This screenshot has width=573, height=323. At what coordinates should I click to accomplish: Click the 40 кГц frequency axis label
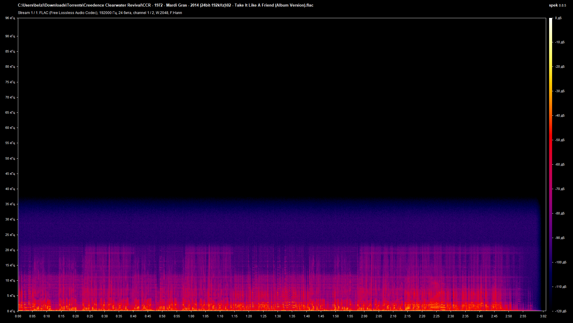[10, 189]
